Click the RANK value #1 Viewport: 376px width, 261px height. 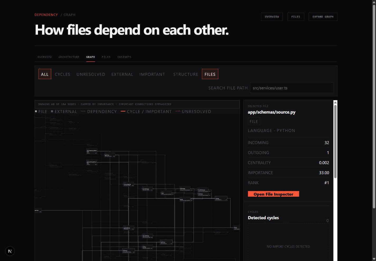[x=327, y=183]
